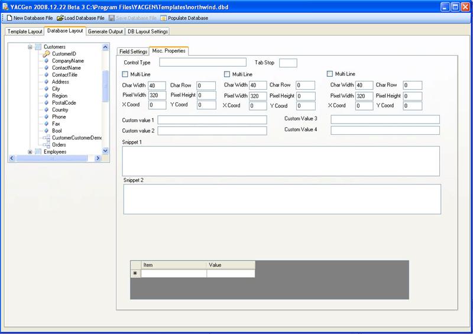Open the DB Layout Settings tab
This screenshot has height=334, width=473.
[147, 31]
